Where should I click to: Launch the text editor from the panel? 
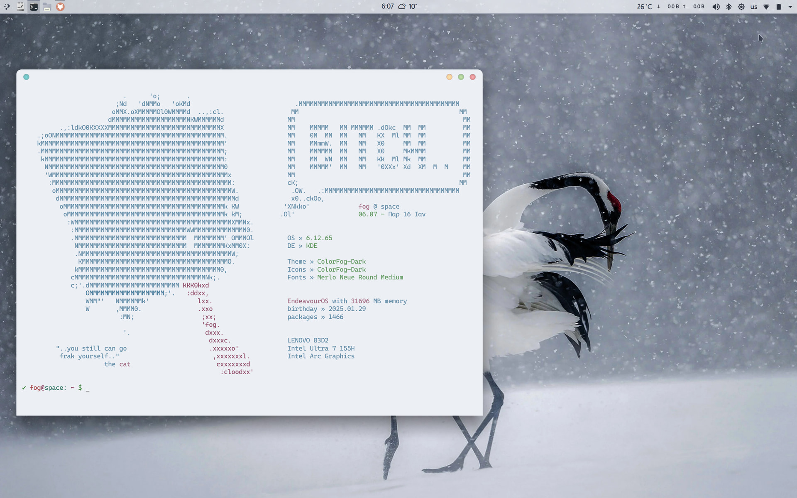[20, 7]
